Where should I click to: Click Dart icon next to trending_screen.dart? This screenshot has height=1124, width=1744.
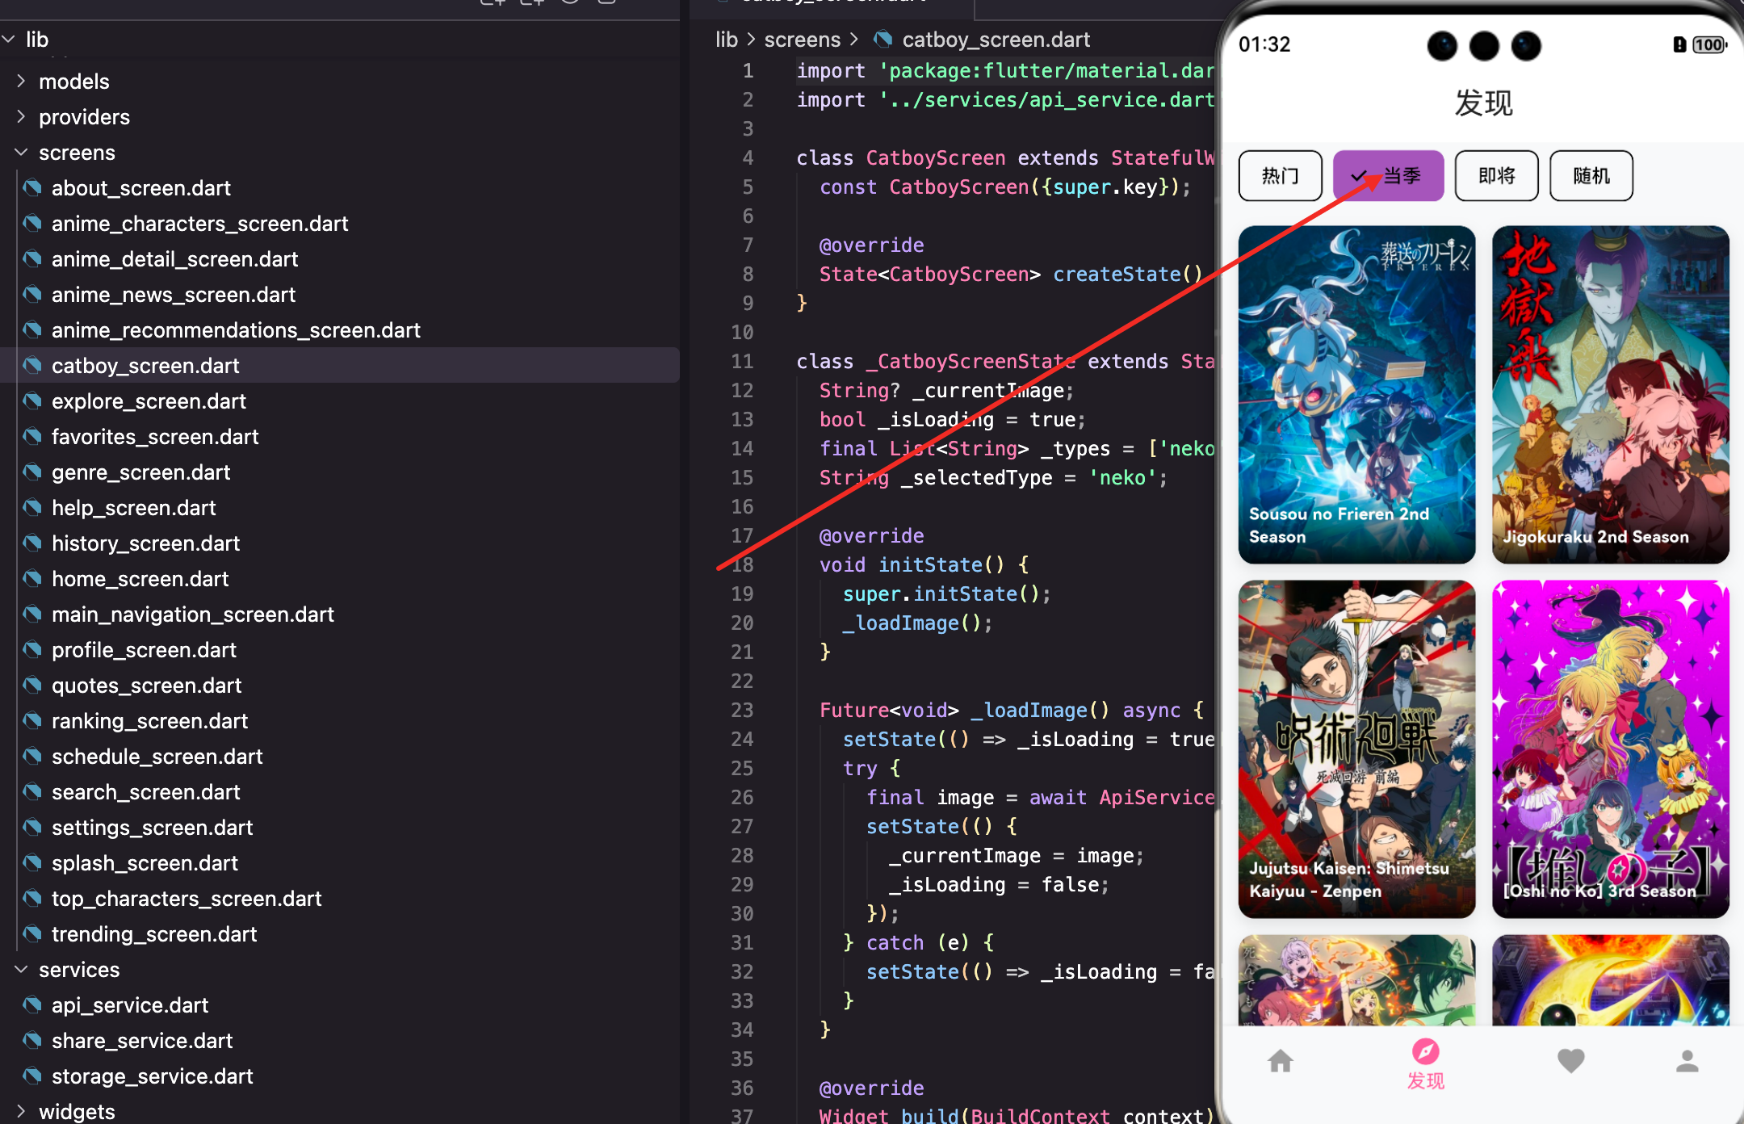pyautogui.click(x=32, y=934)
